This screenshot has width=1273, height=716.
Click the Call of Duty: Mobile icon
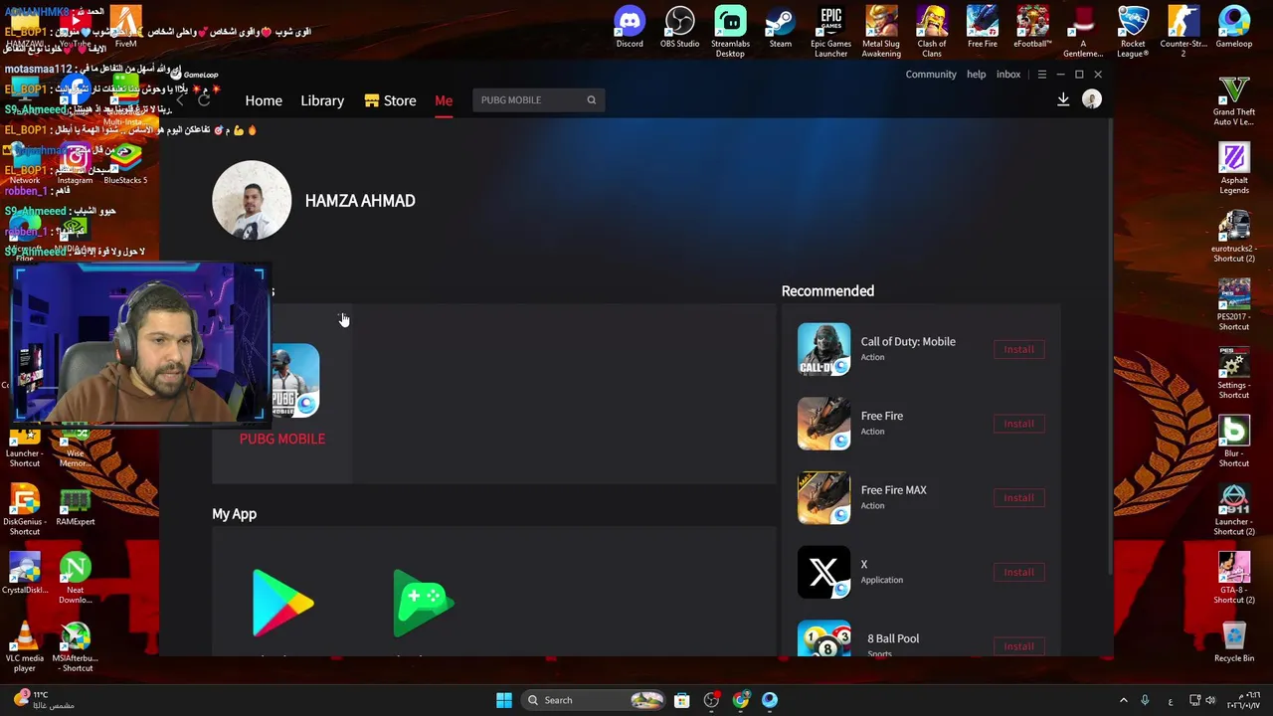823,349
